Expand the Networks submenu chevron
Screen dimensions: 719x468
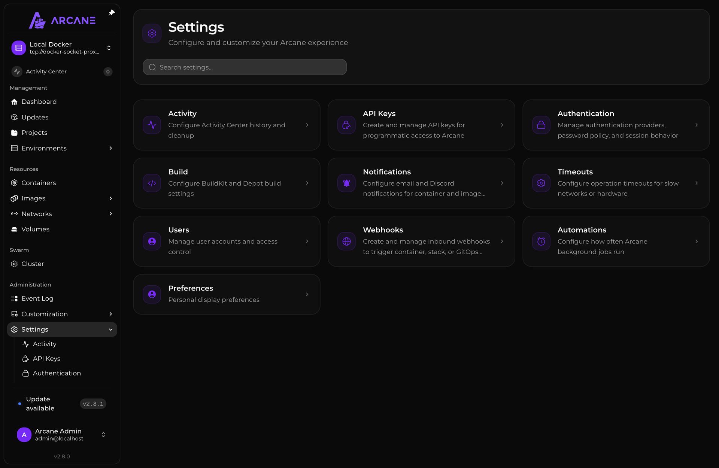[111, 214]
